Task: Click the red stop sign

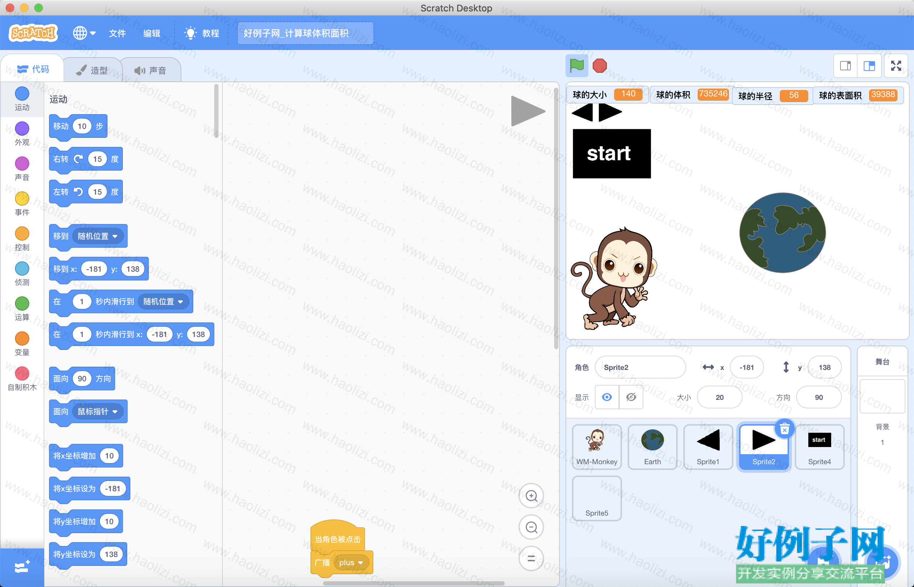Action: (599, 66)
